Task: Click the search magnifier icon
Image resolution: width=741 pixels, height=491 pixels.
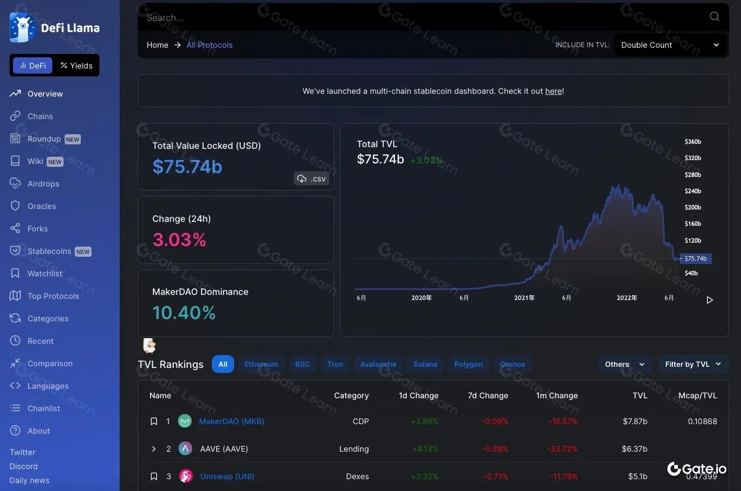Action: tap(714, 17)
